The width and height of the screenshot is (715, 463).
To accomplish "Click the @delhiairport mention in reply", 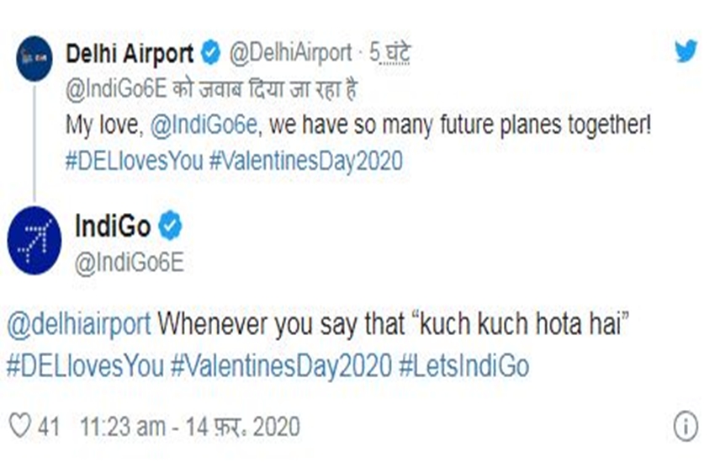I will pos(79,325).
